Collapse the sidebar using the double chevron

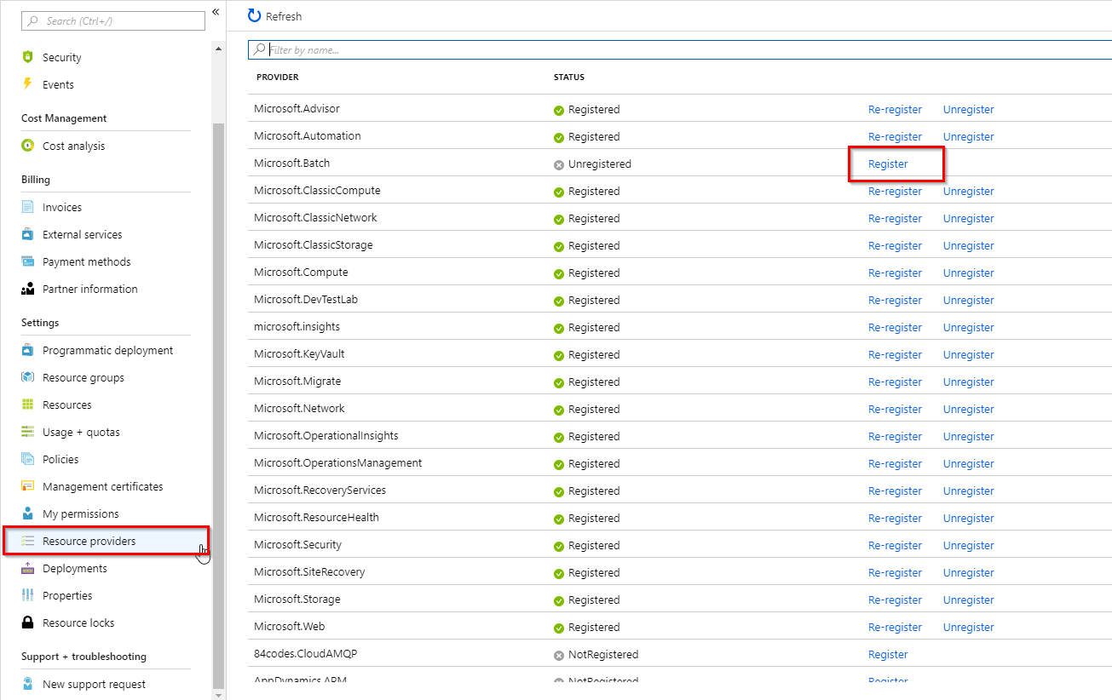pyautogui.click(x=216, y=12)
